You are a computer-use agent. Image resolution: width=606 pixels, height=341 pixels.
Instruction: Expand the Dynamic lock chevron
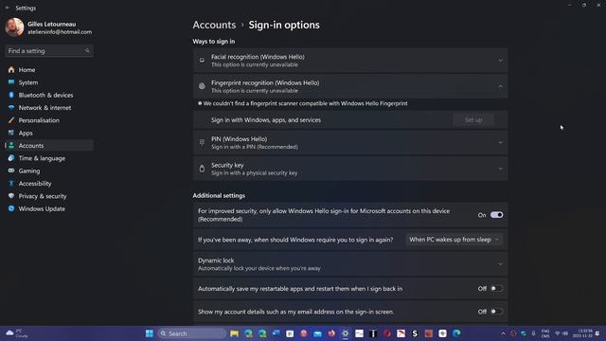click(x=501, y=264)
